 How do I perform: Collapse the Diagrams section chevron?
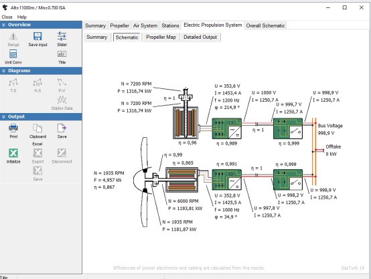point(3,71)
